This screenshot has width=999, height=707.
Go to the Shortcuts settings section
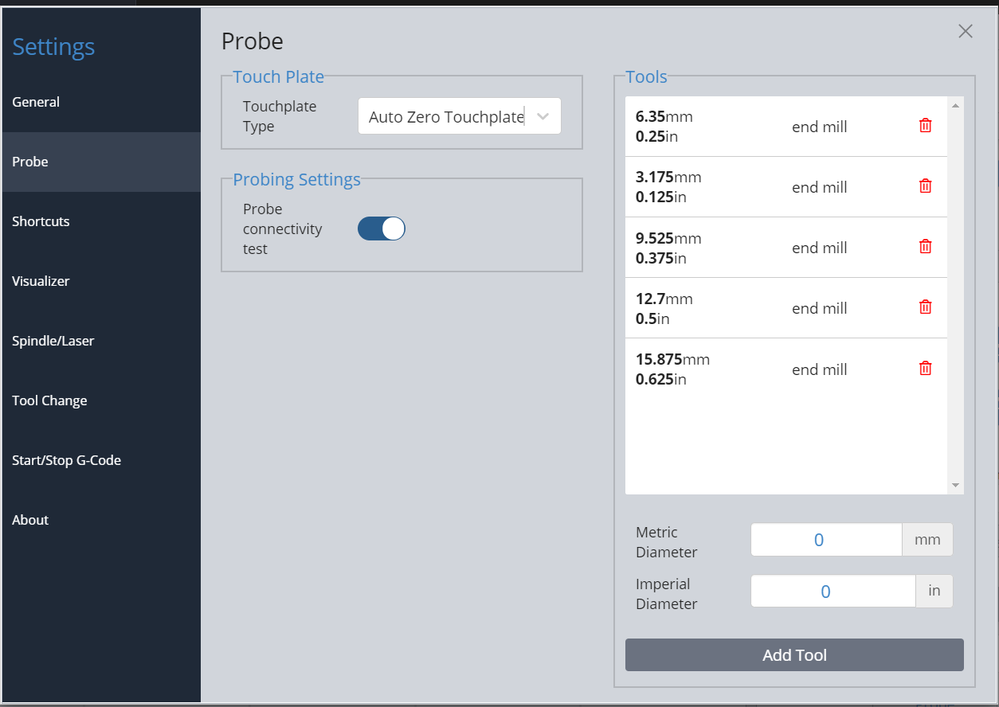[41, 221]
